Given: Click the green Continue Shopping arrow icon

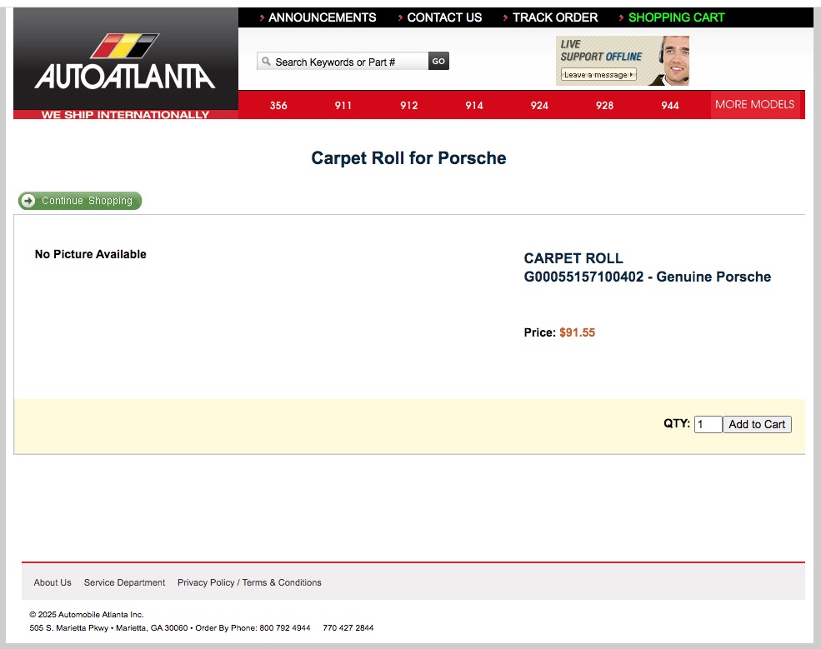Looking at the screenshot, I should pos(28,201).
